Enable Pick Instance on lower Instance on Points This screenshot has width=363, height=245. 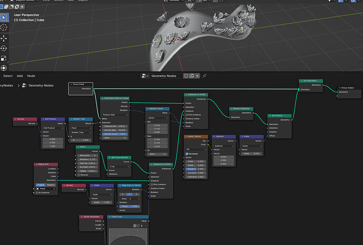[x=152, y=184]
